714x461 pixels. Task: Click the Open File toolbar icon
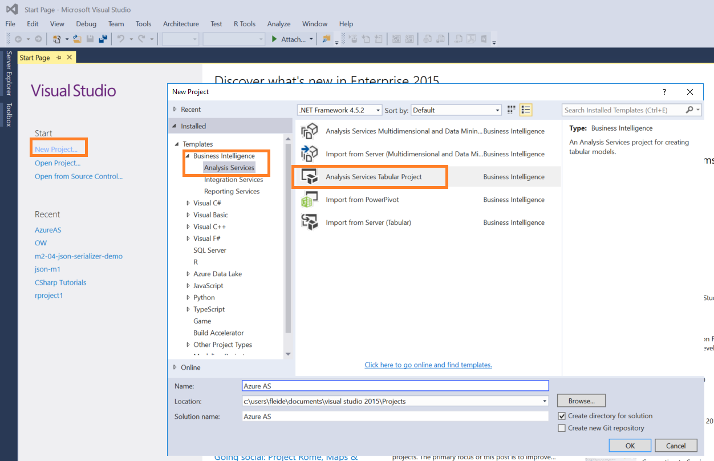(76, 39)
